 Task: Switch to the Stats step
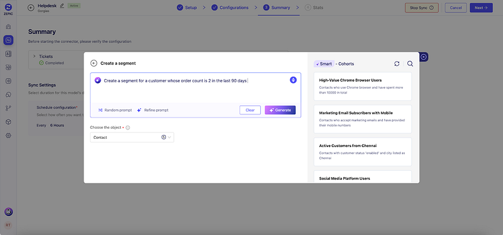tap(314, 8)
